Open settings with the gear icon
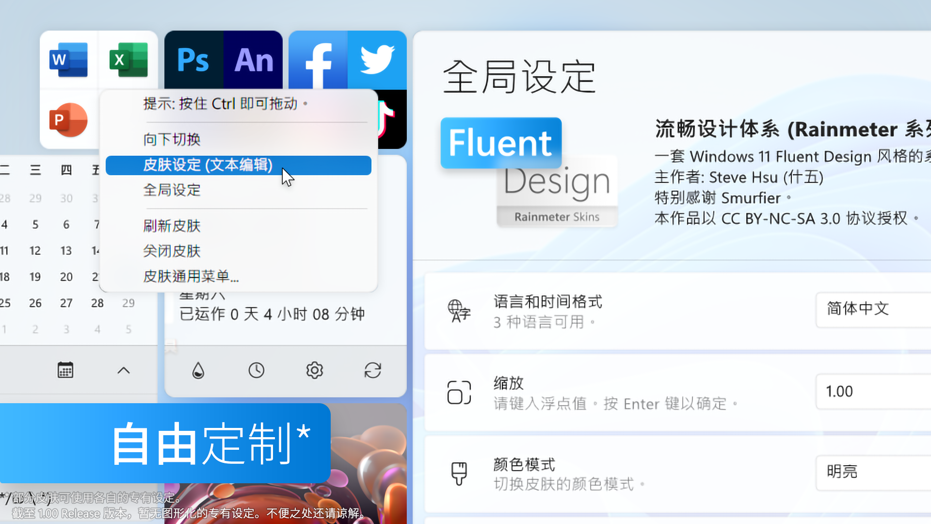 [x=315, y=371]
